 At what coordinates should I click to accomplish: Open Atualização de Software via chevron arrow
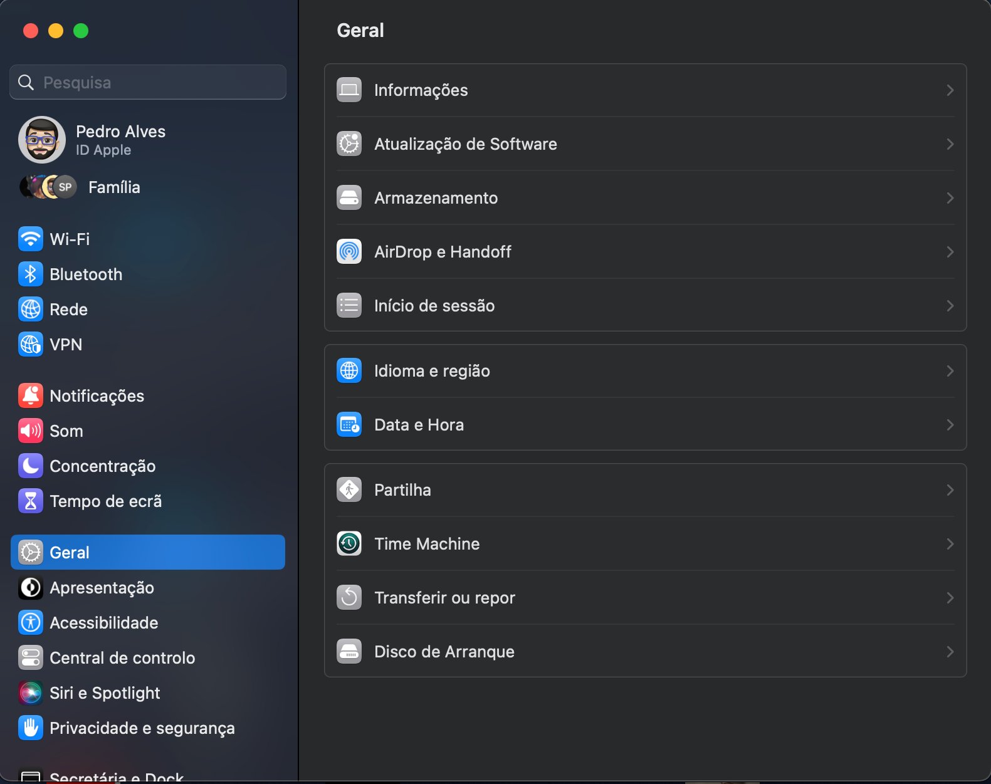point(950,144)
